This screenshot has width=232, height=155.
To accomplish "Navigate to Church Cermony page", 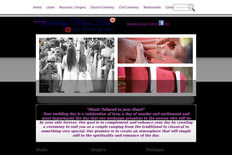I will (102, 7).
